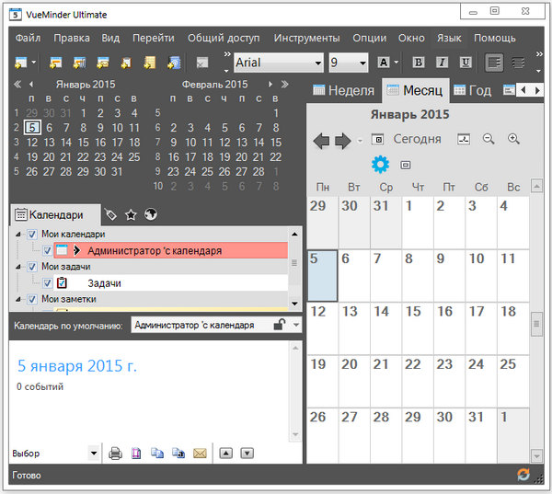Open the font size 9 dropdown

[x=362, y=63]
